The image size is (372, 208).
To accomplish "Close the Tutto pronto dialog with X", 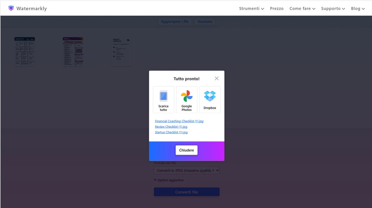I will coord(217,79).
